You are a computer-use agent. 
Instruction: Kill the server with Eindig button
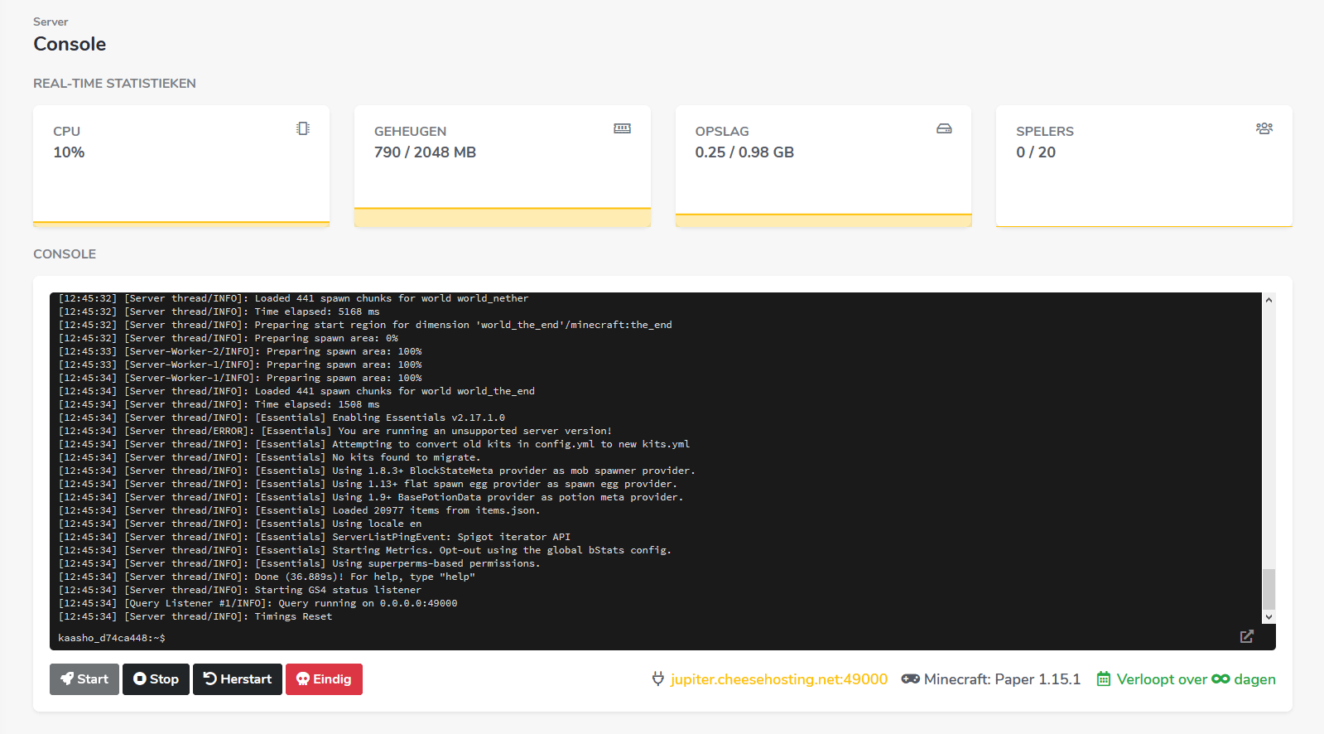pyautogui.click(x=324, y=679)
